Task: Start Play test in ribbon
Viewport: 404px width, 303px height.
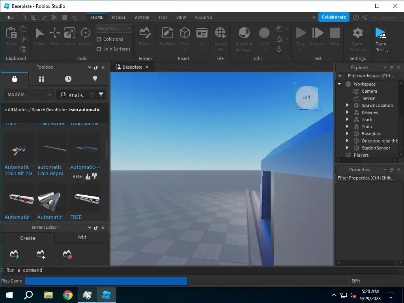Action: 301,36
